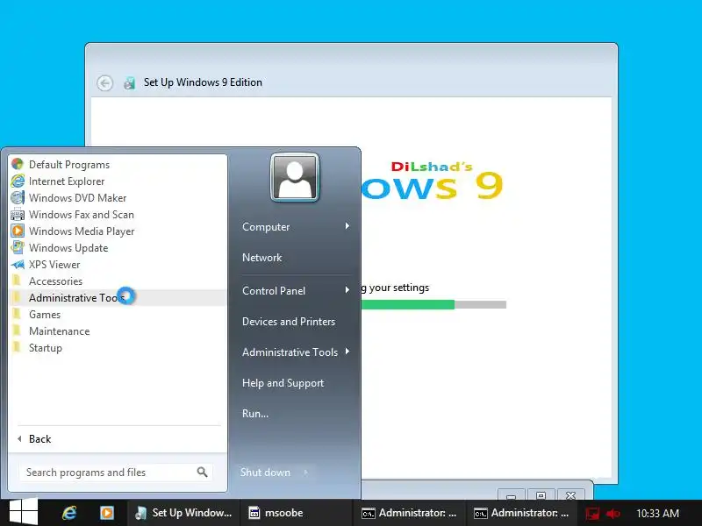The height and width of the screenshot is (526, 702).
Task: Open Default Programs icon in Start menu
Action: 18,164
